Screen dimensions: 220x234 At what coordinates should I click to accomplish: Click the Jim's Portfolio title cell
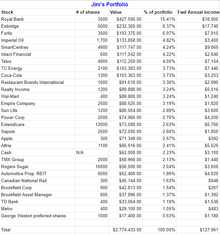tap(110, 5)
